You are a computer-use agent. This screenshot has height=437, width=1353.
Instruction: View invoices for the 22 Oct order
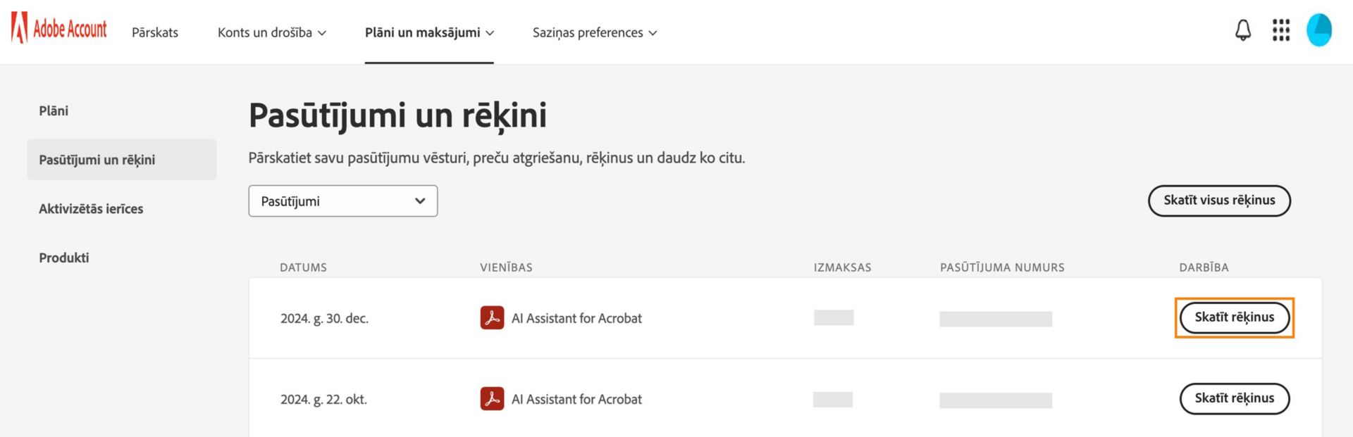click(1234, 398)
